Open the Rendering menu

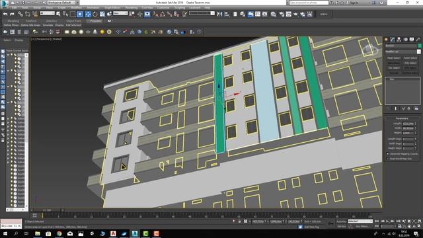click(132, 8)
